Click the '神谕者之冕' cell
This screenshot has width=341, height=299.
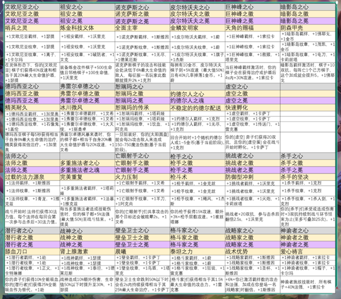pos(307,244)
